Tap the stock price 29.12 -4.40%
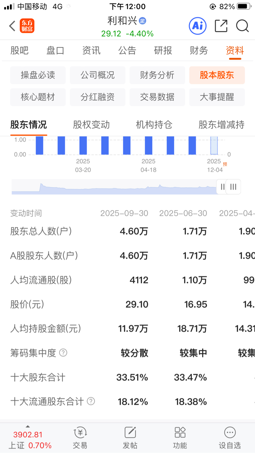255x453 pixels. [127, 34]
